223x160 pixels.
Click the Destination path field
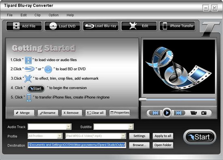coord(77,145)
